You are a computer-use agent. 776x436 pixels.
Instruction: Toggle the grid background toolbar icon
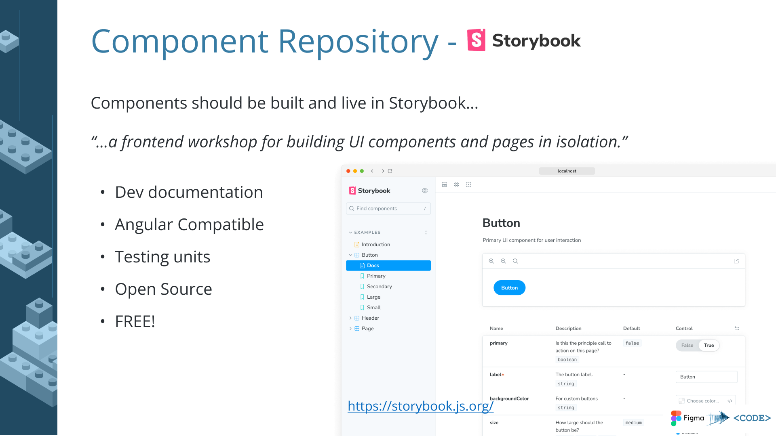click(x=456, y=185)
